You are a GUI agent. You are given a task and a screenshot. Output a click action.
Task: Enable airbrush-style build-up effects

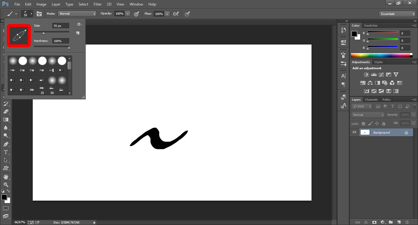click(176, 14)
